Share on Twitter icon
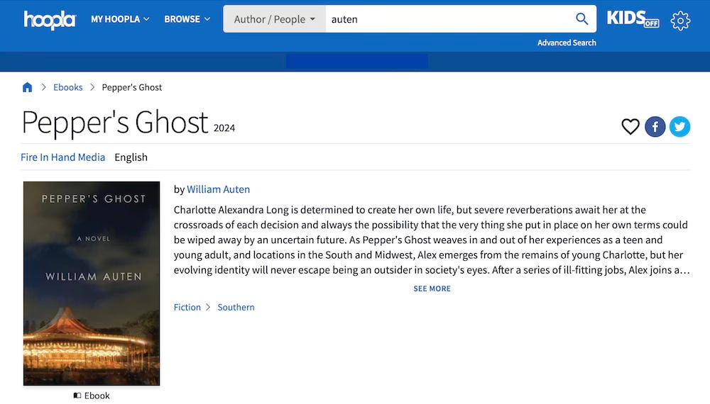The image size is (710, 404). tap(679, 127)
